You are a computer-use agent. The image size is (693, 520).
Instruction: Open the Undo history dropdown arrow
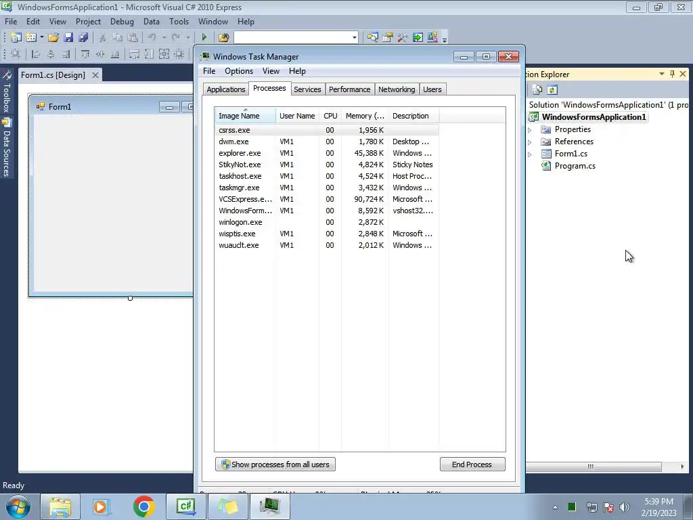tap(164, 38)
